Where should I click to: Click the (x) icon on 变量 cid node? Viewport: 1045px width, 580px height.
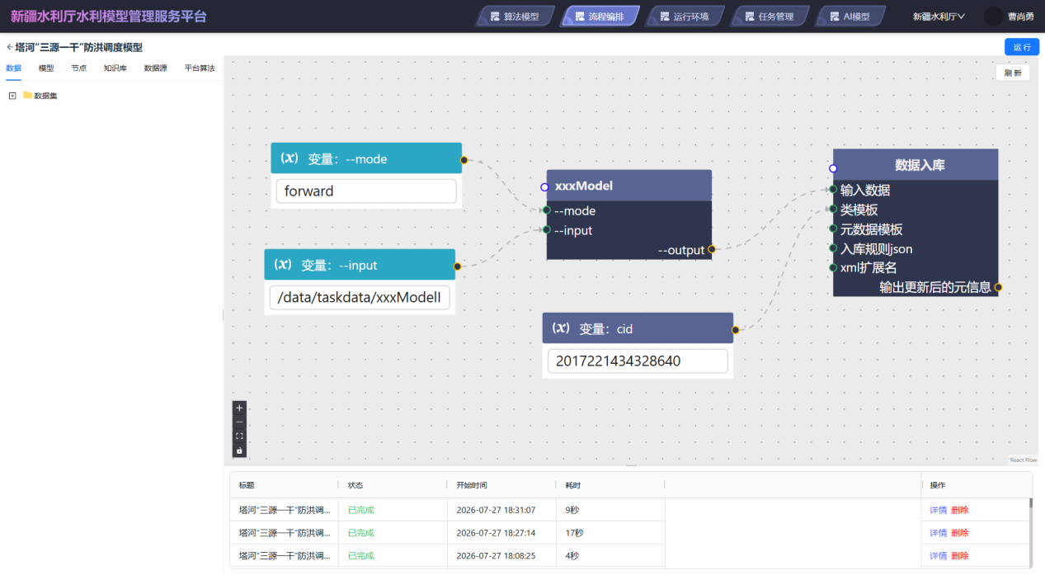click(561, 328)
